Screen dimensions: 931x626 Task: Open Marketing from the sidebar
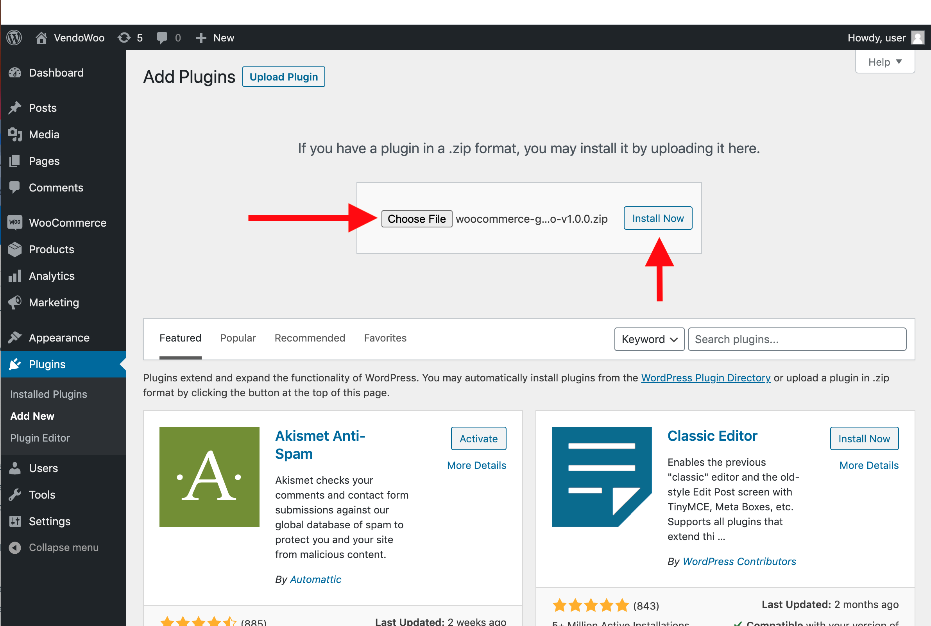pos(54,302)
